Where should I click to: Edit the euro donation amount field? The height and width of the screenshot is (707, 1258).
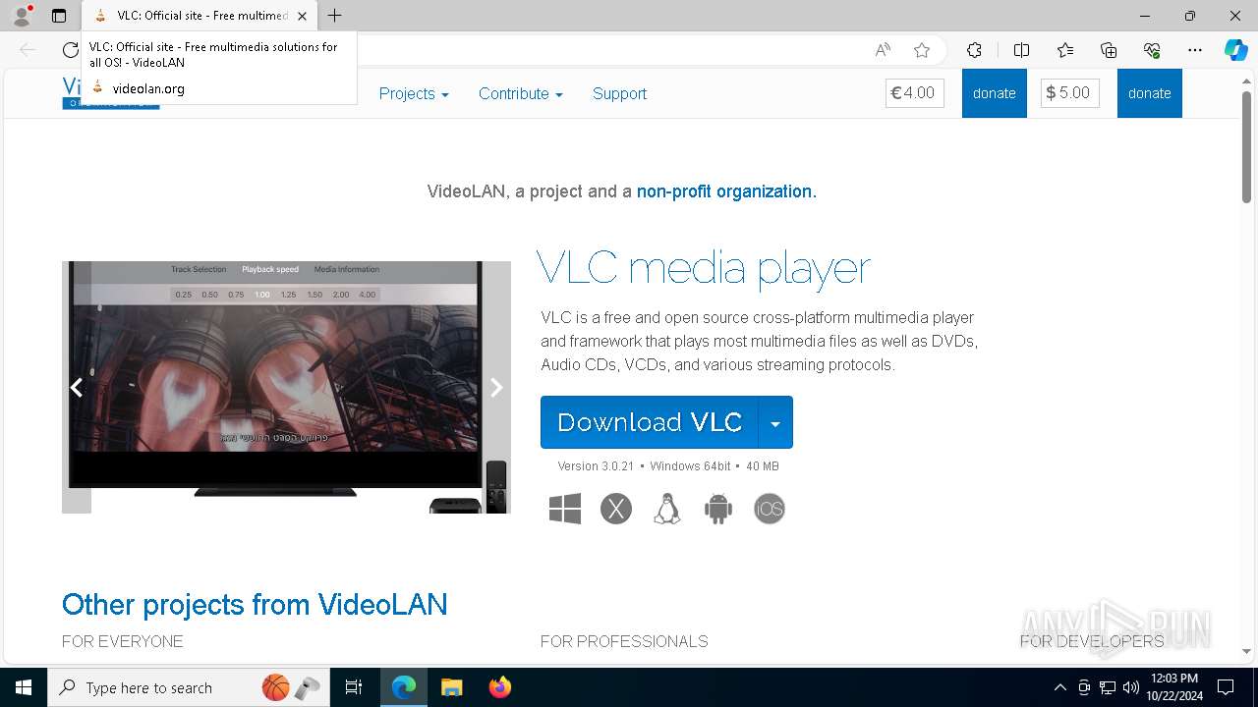915,93
